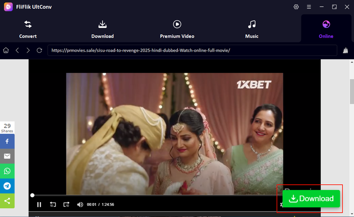Go back with the left arrow

17,50
